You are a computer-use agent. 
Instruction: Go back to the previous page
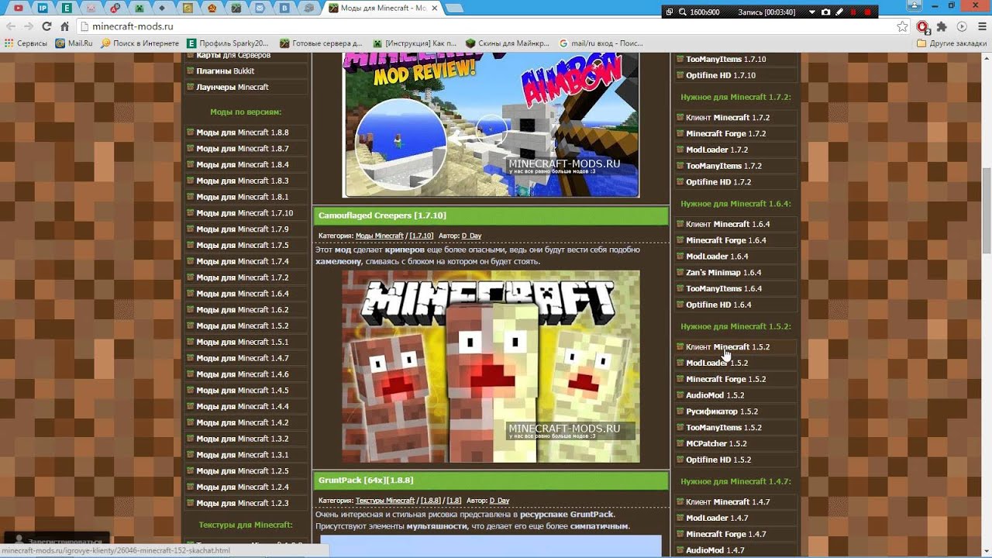(x=11, y=26)
